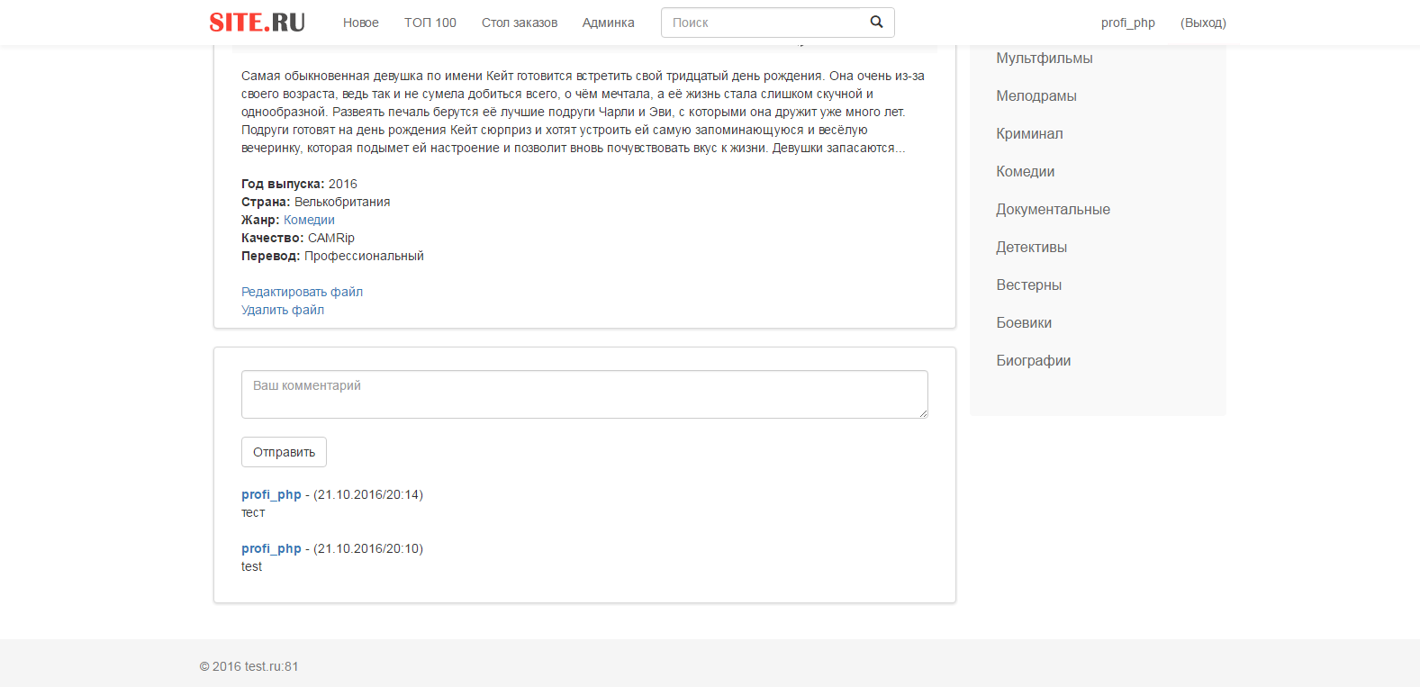Click the Велькобритания country value
Screen dimensions: 1420x687
(342, 202)
